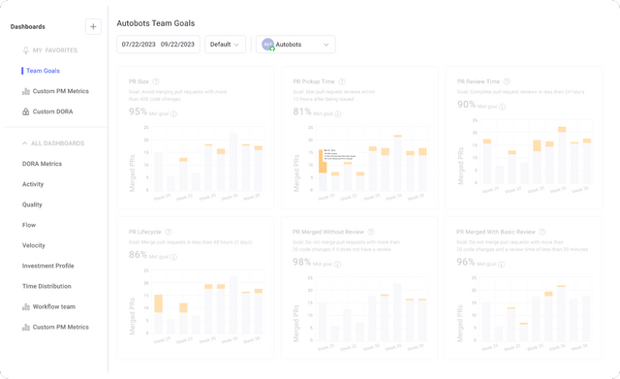The image size is (620, 379).
Task: Click the PR Merged Without Review help icon
Action: click(x=371, y=232)
